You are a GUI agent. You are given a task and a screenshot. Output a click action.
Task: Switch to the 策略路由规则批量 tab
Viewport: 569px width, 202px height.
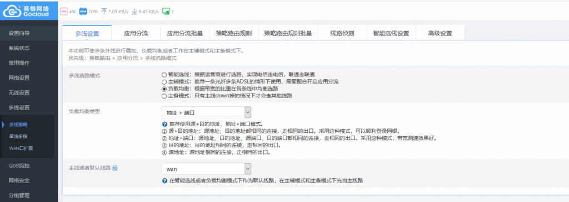[288, 33]
